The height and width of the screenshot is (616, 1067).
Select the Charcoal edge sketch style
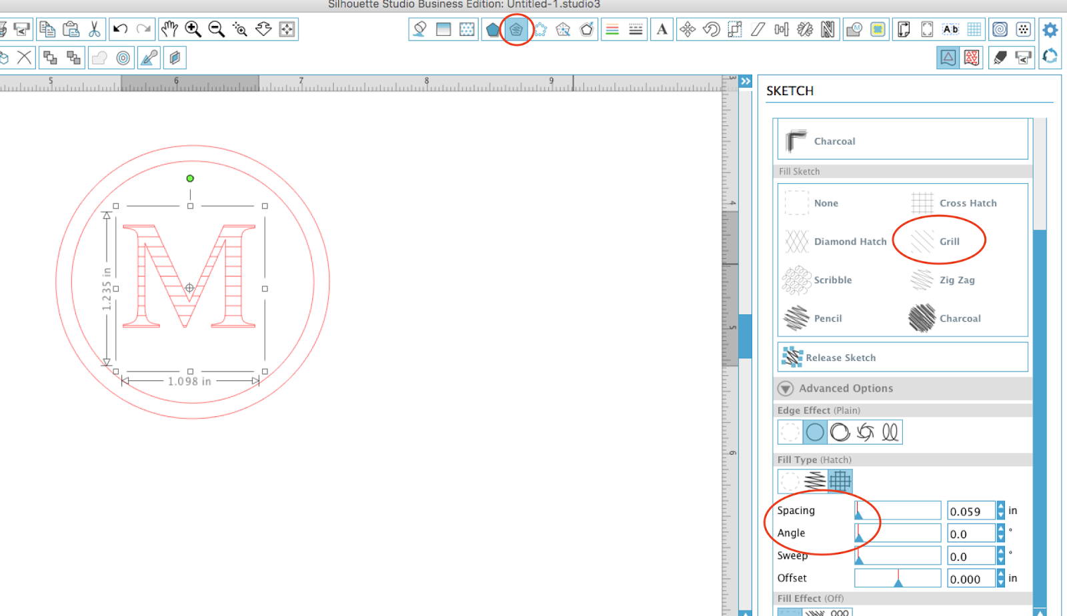pyautogui.click(x=902, y=140)
